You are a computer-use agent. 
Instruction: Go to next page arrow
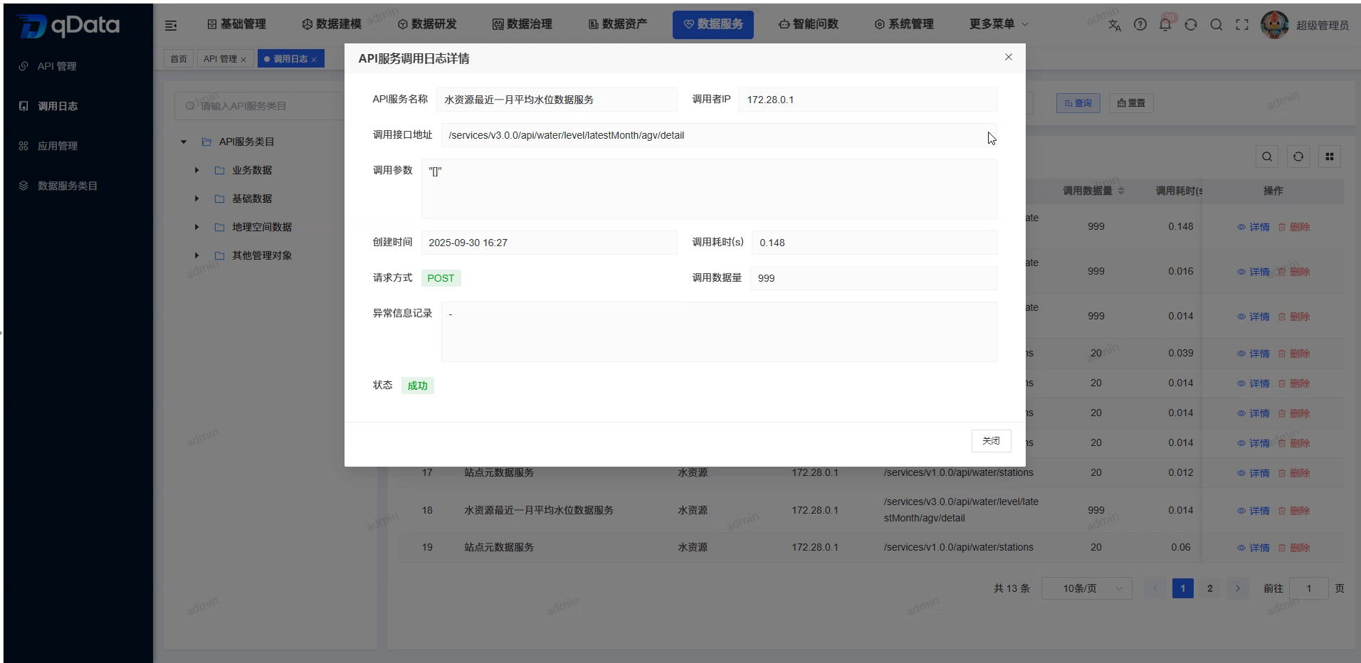[x=1238, y=588]
